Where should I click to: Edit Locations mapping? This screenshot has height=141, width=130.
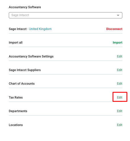pyautogui.click(x=119, y=125)
